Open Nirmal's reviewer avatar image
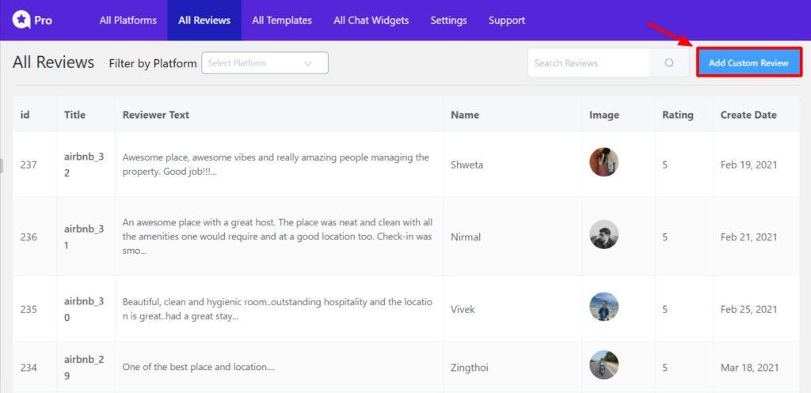 603,235
